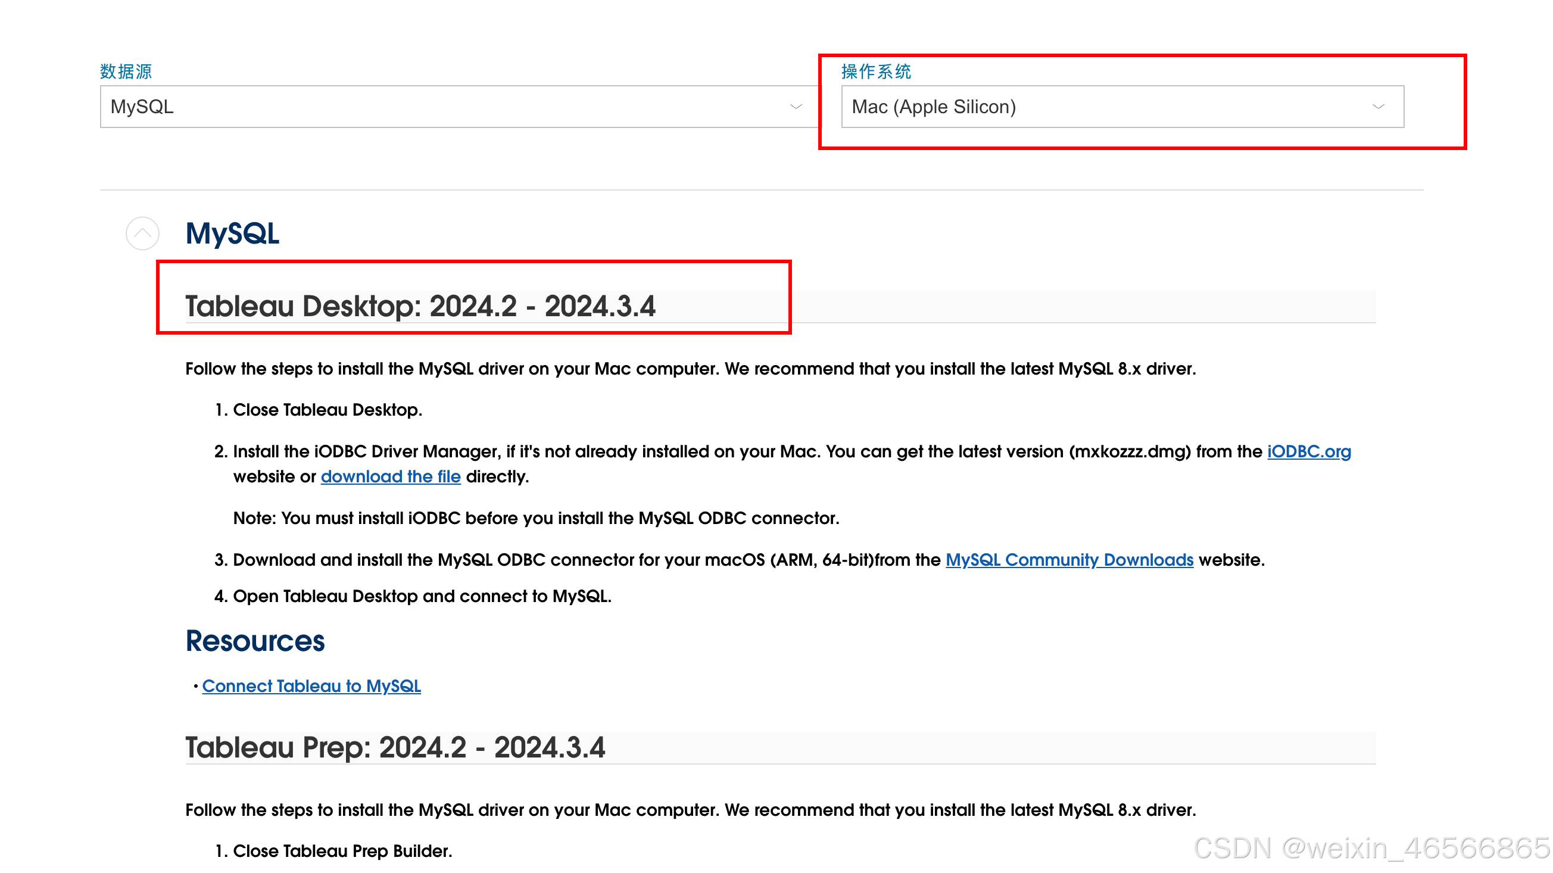This screenshot has width=1553, height=873.
Task: Click the CSDN watermark text
Action: [1371, 848]
